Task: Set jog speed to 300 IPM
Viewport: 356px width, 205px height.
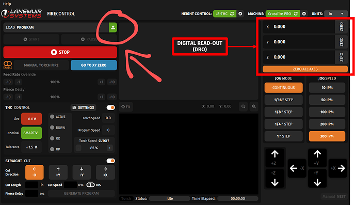Action: click(327, 136)
